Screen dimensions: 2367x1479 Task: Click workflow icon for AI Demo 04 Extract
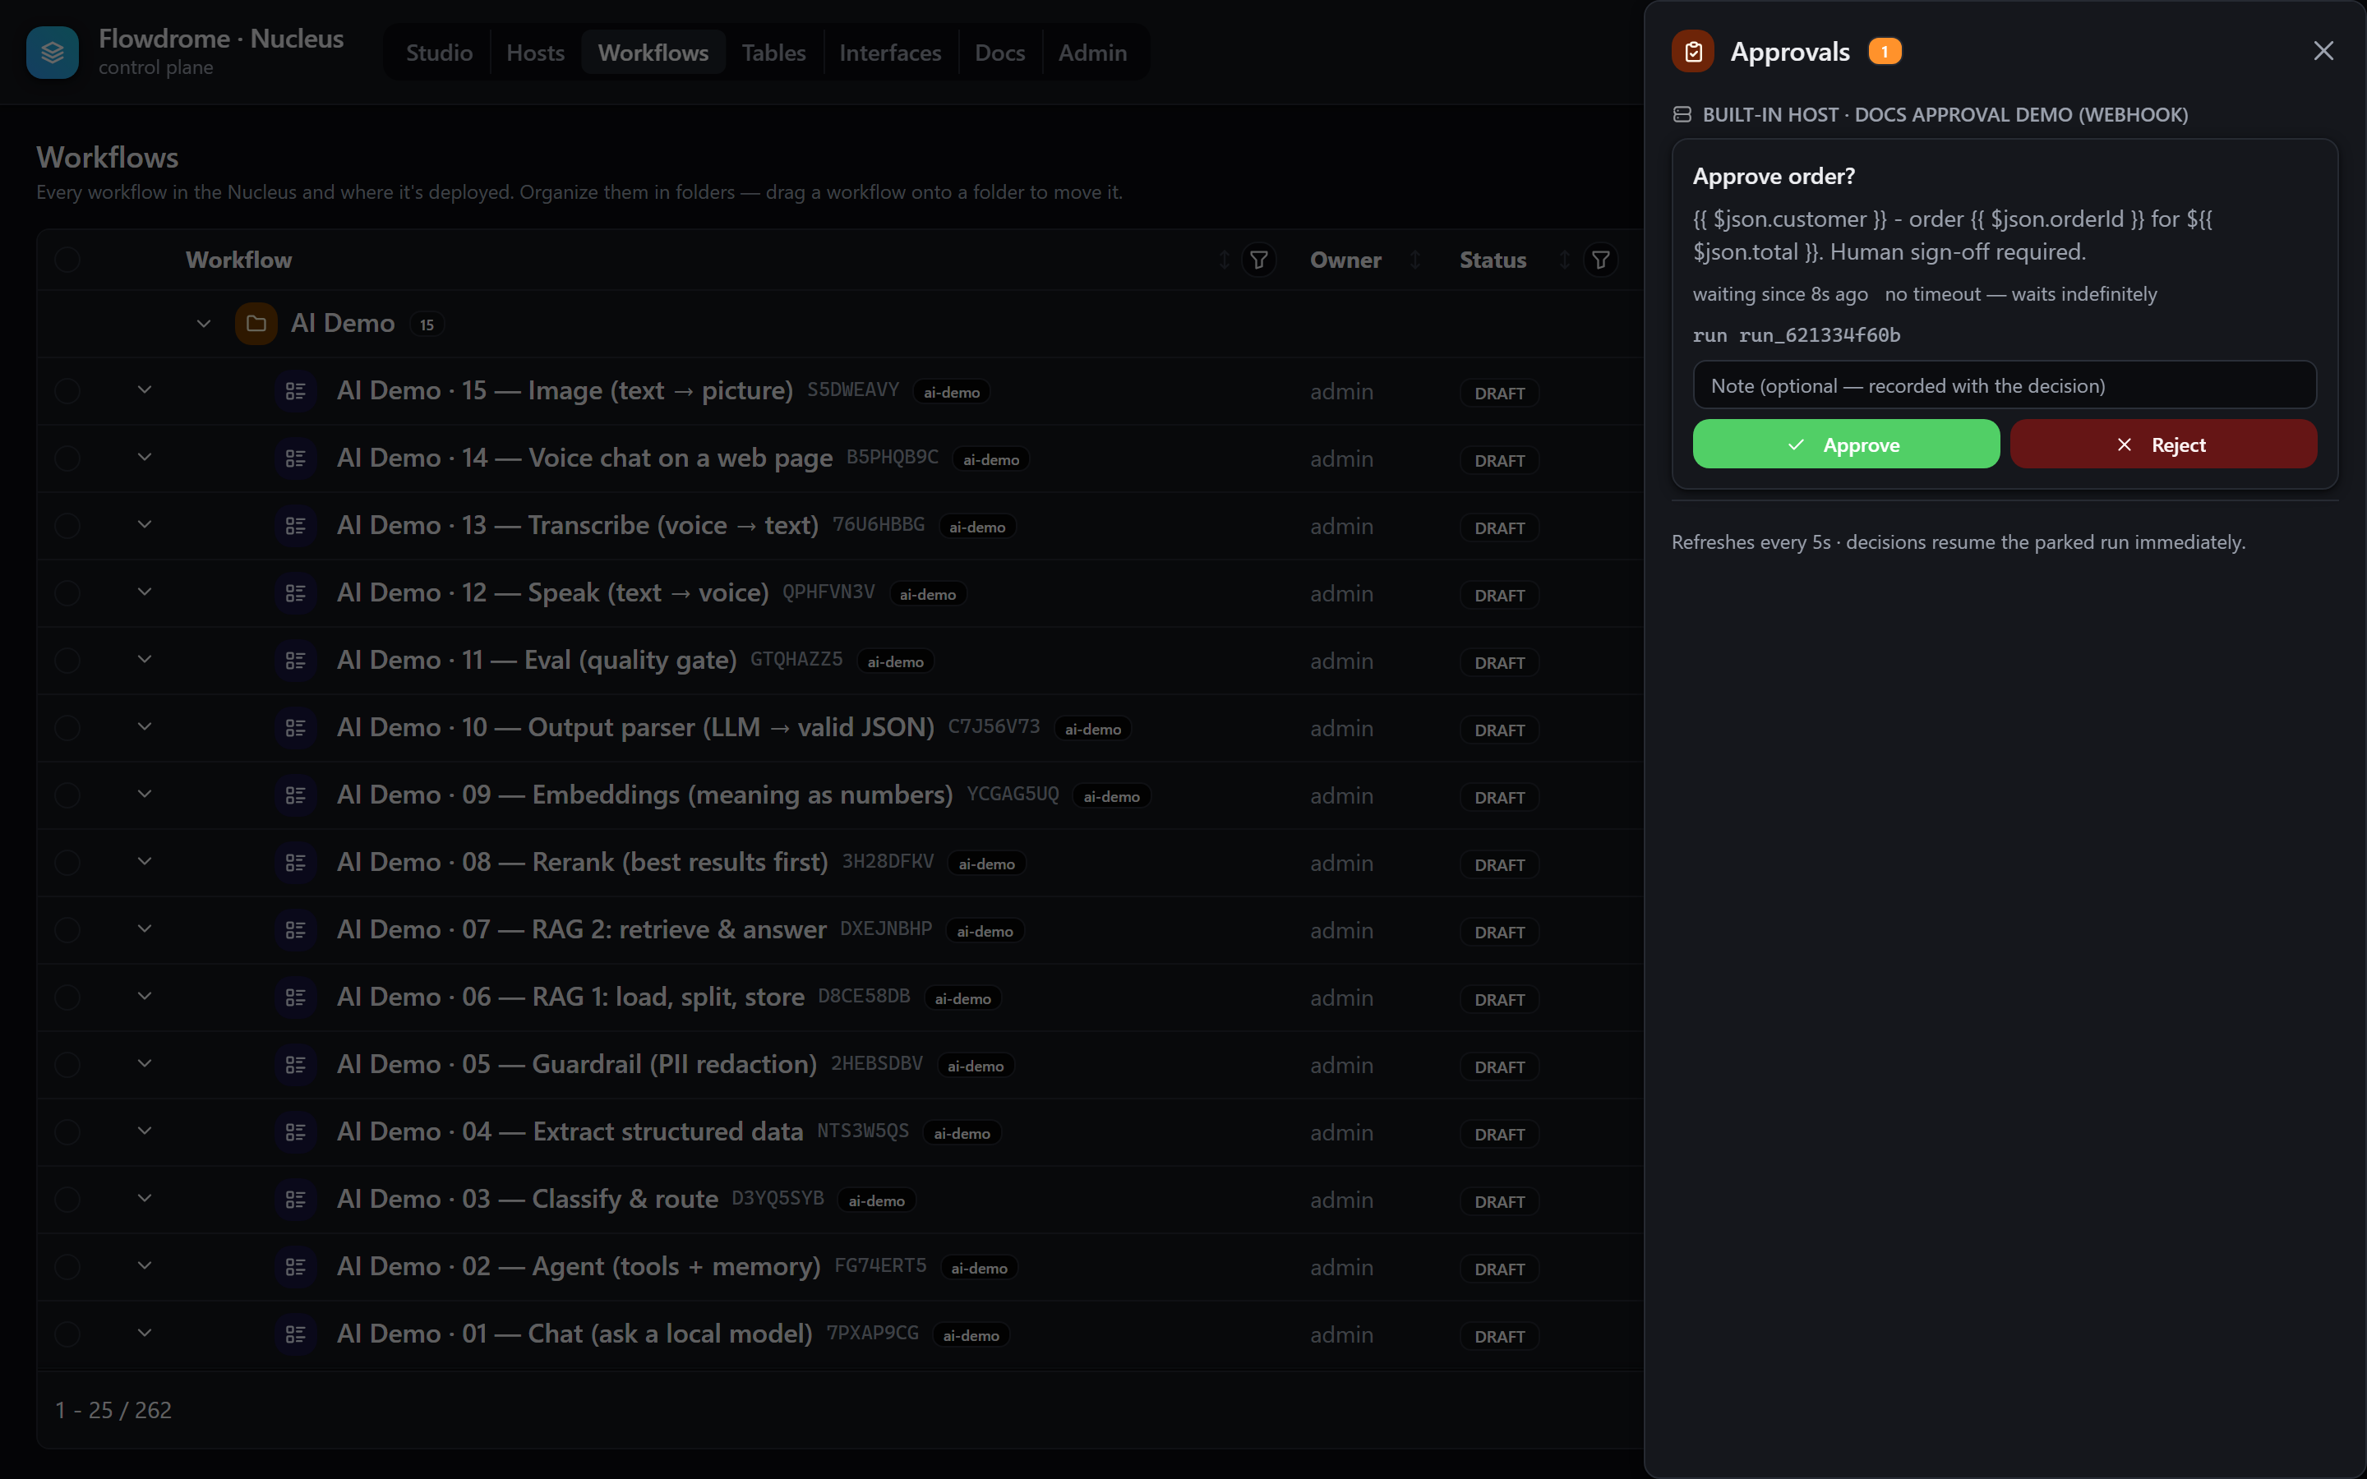pyautogui.click(x=295, y=1133)
